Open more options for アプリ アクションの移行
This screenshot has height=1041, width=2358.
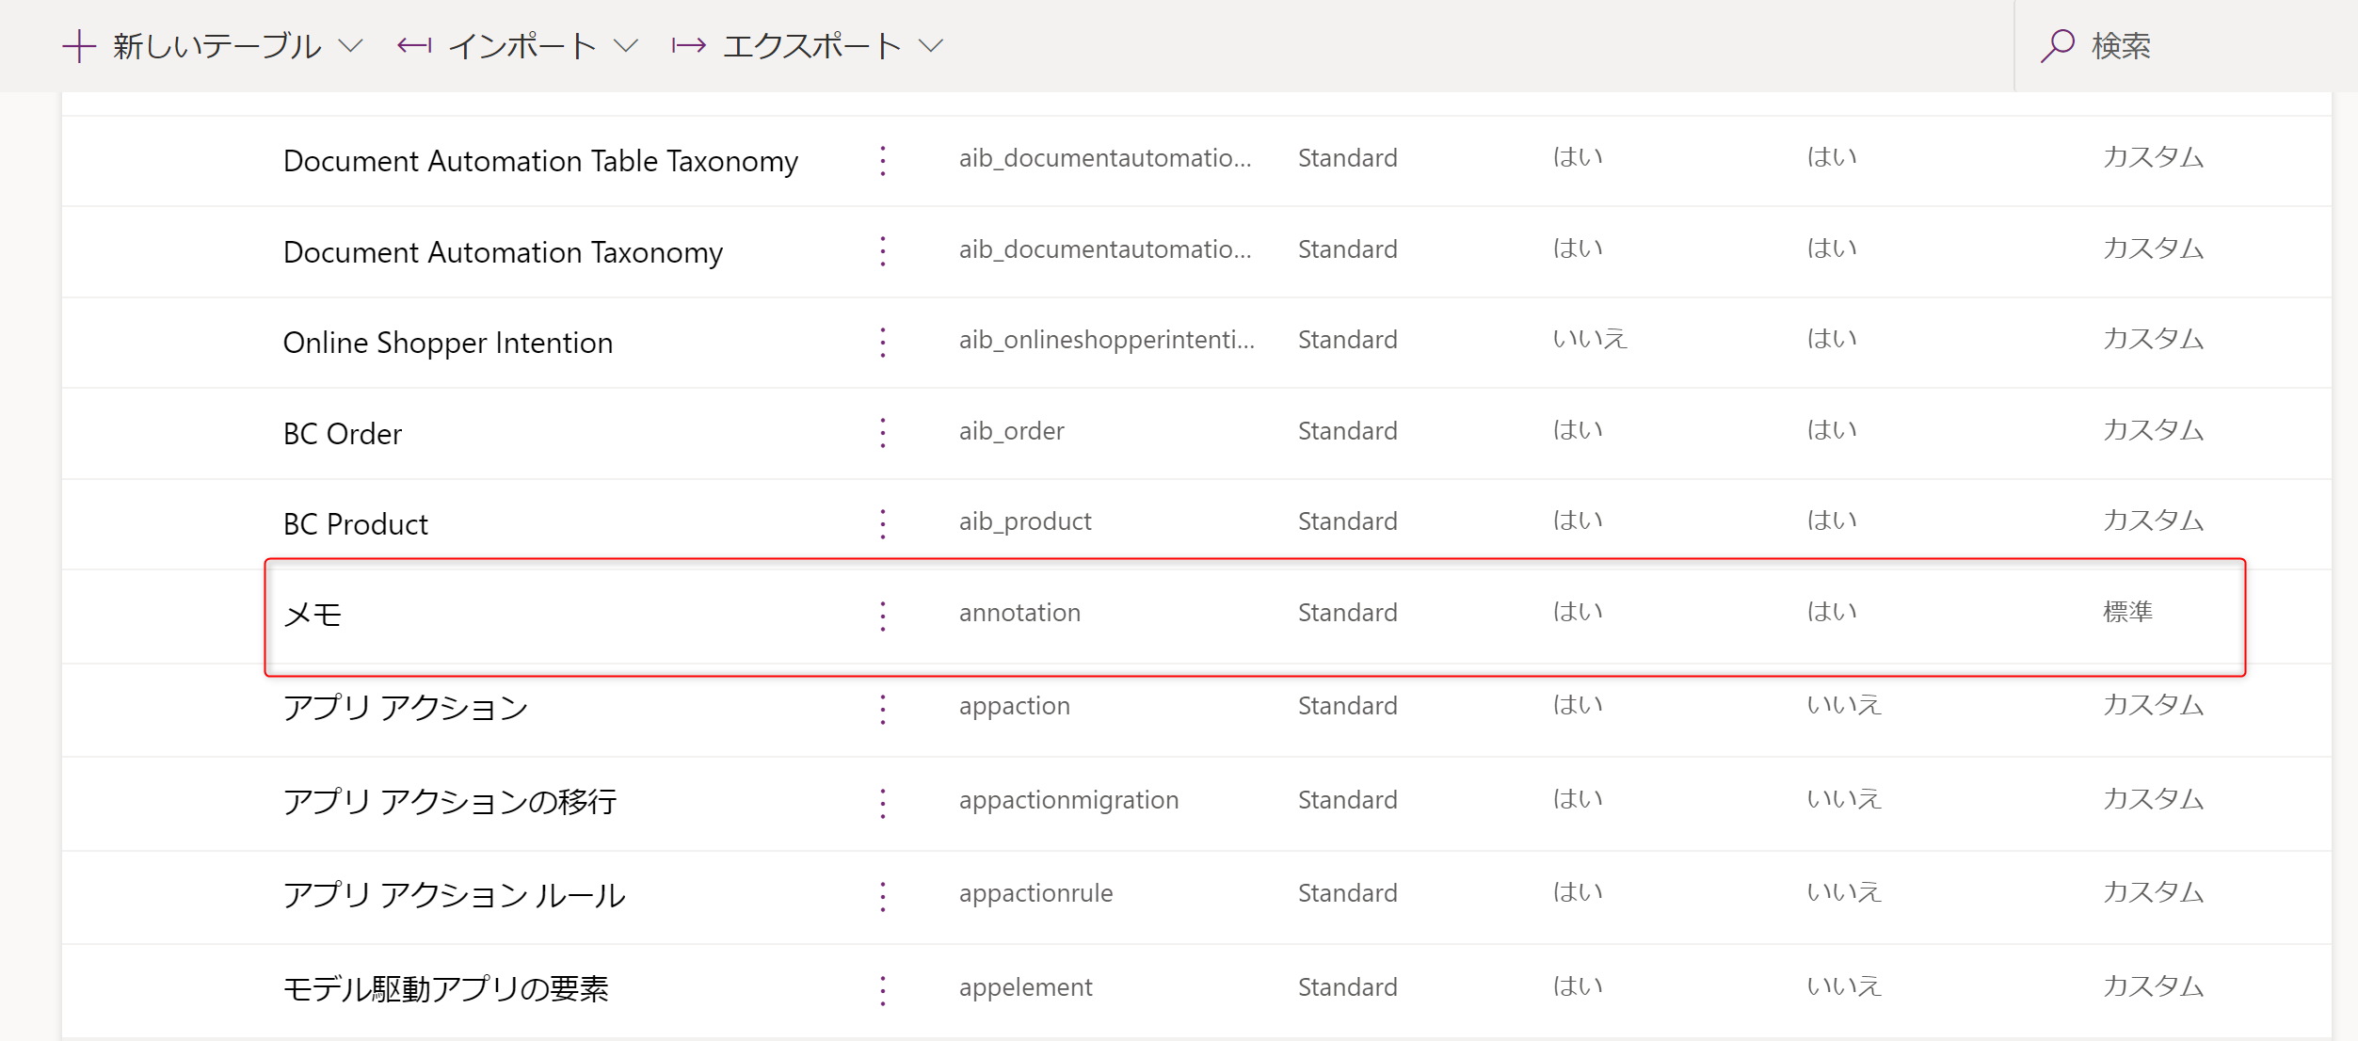(x=883, y=802)
